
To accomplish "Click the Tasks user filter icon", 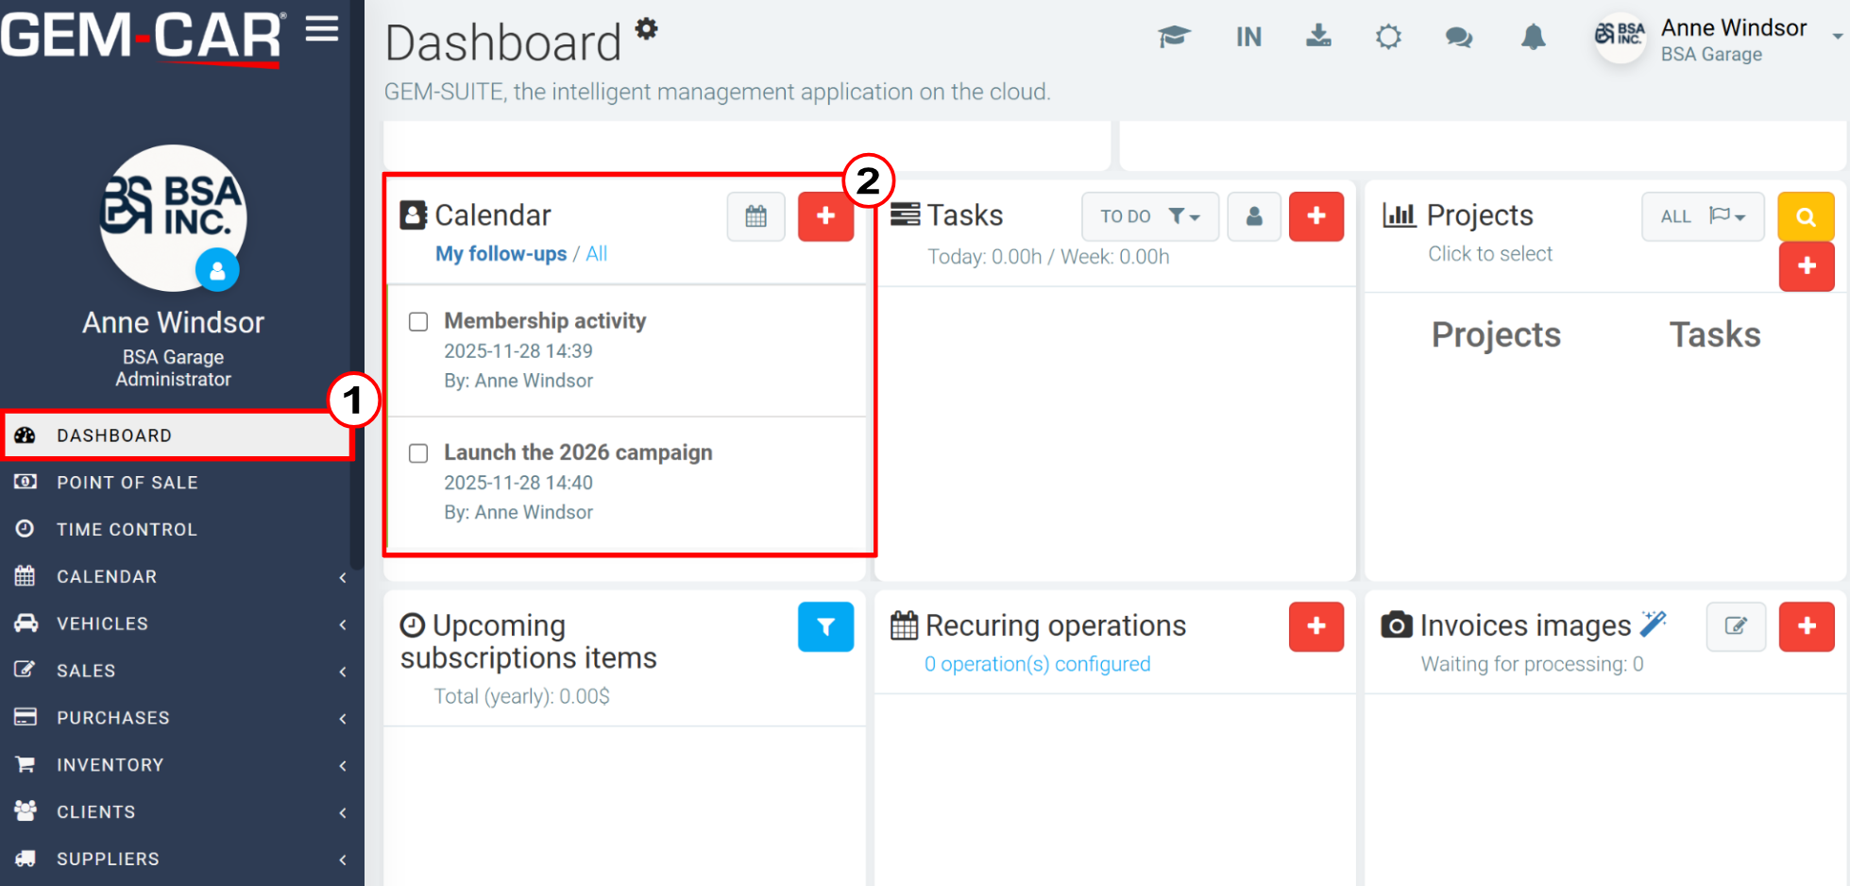I will (x=1254, y=216).
